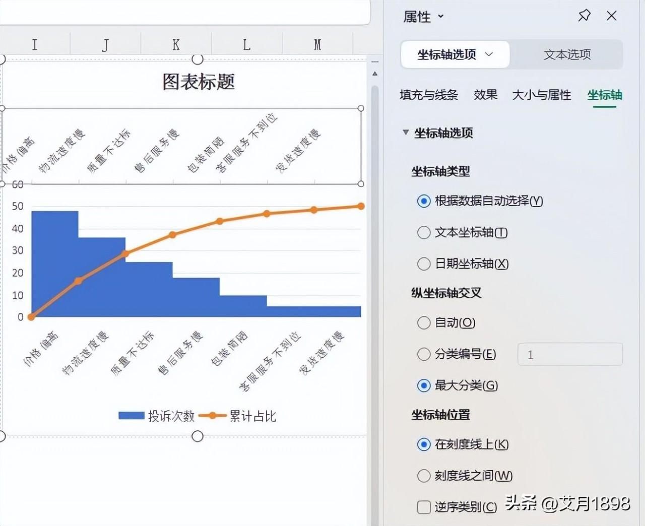The width and height of the screenshot is (645, 526).
Task: Click the 坐标轴类型 section label
Action: (x=440, y=171)
